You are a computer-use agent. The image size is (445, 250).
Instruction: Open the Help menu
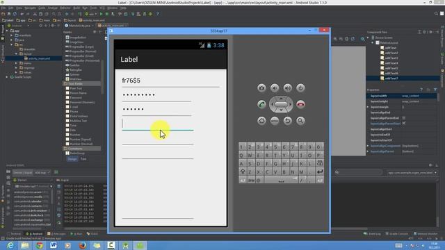(x=123, y=8)
